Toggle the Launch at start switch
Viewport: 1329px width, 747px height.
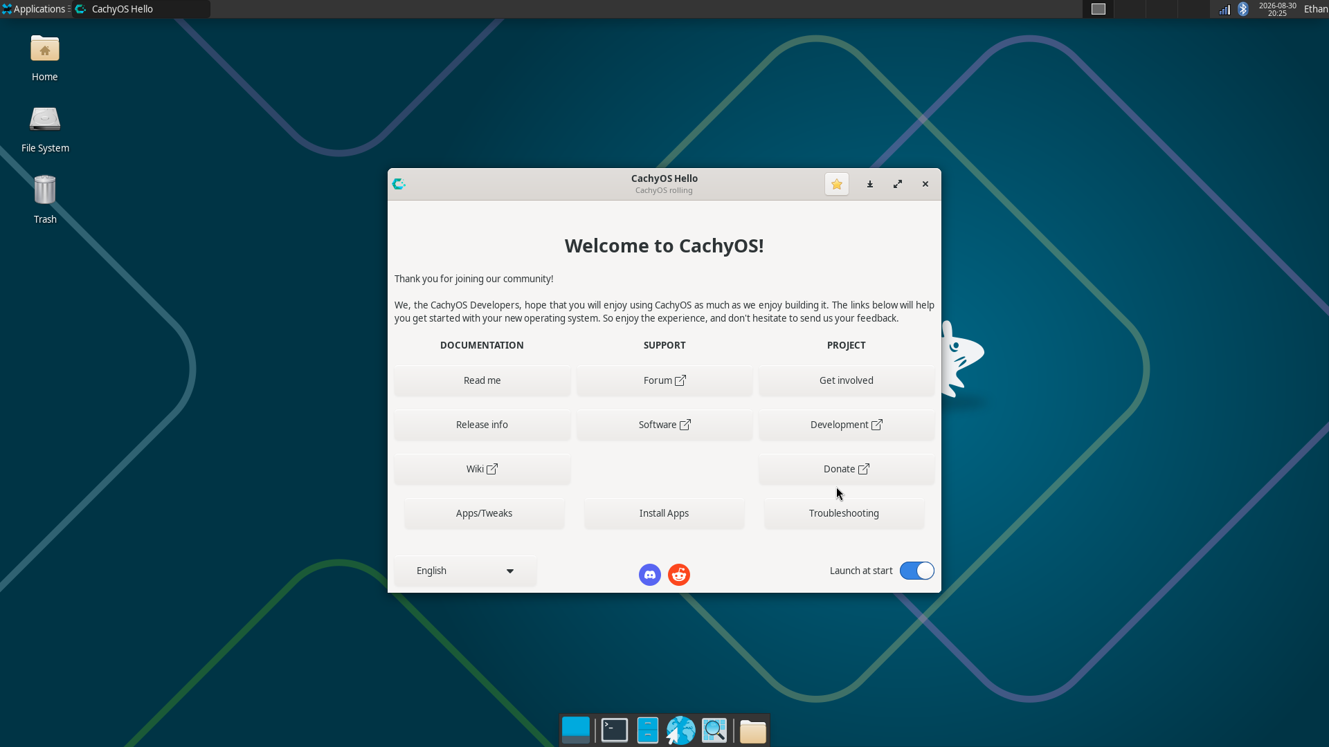[917, 571]
